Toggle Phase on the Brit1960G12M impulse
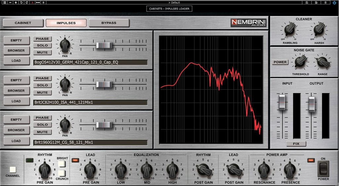339x186 pixels. click(42, 118)
